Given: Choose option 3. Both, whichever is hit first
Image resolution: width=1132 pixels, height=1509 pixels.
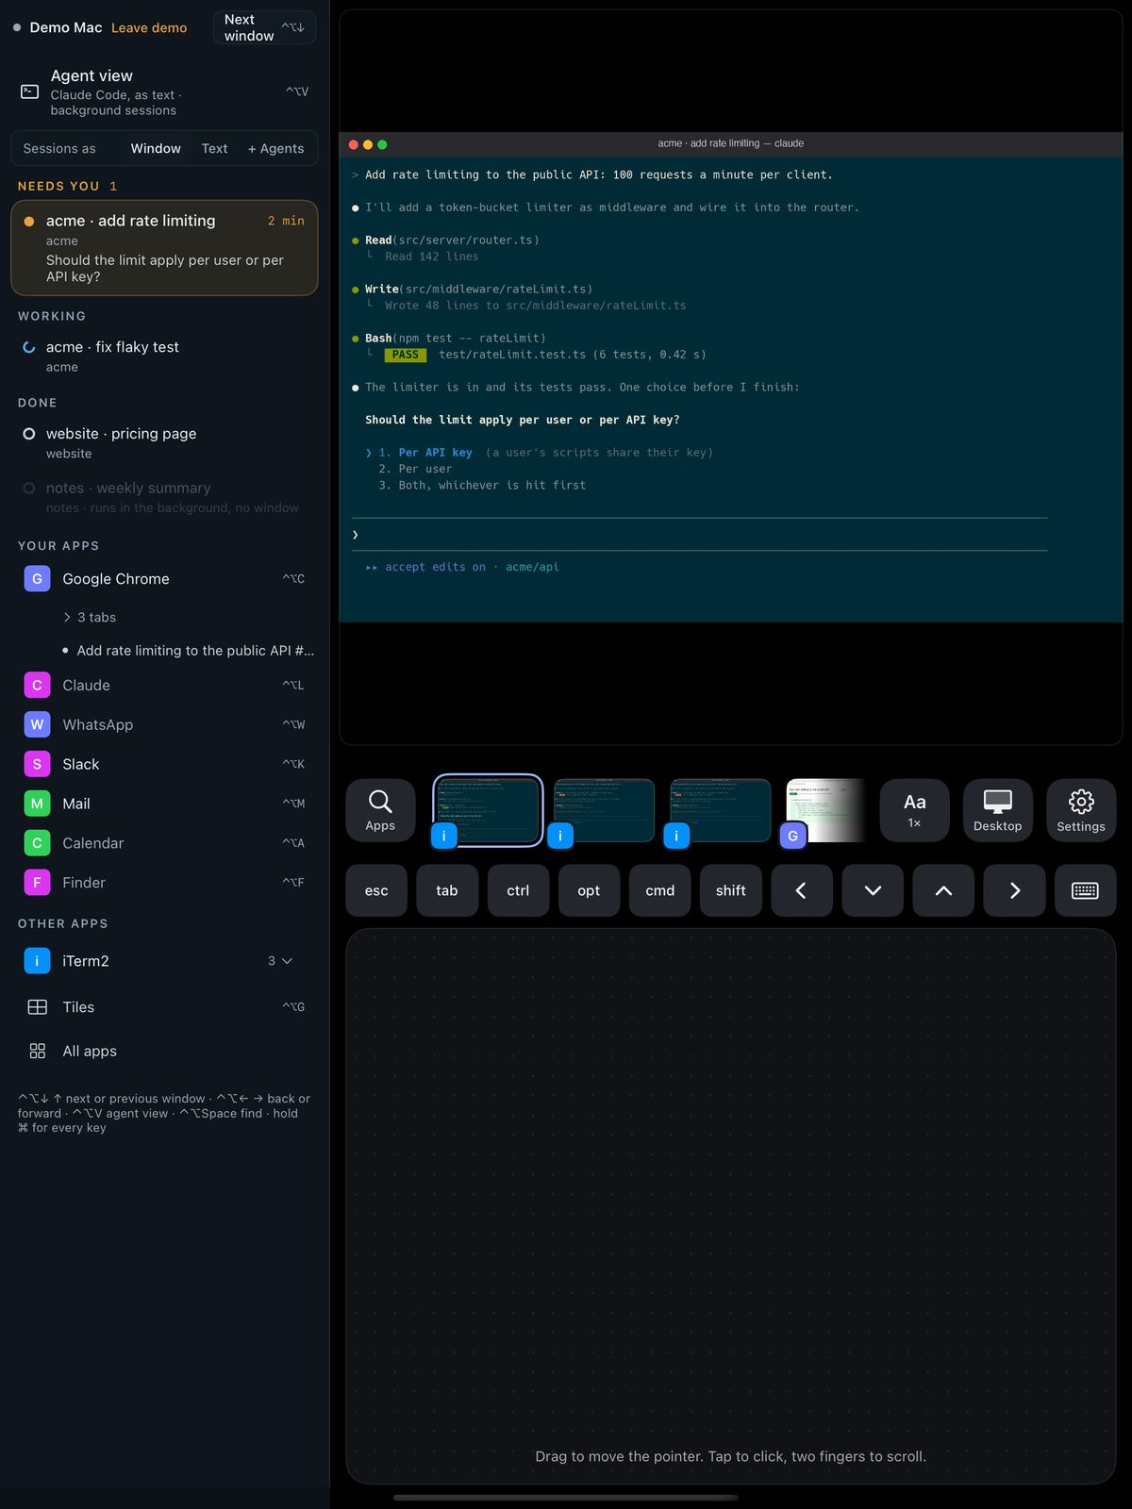Looking at the screenshot, I should click(x=482, y=485).
